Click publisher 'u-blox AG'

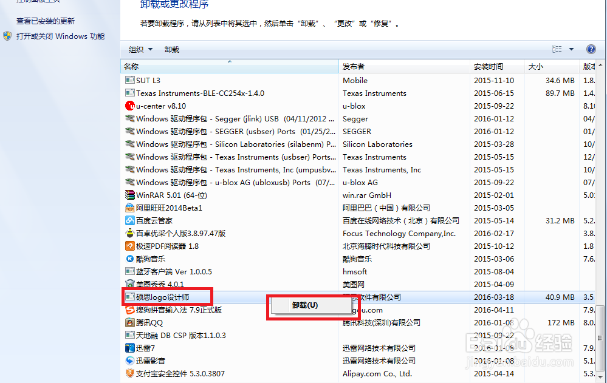[x=360, y=182]
